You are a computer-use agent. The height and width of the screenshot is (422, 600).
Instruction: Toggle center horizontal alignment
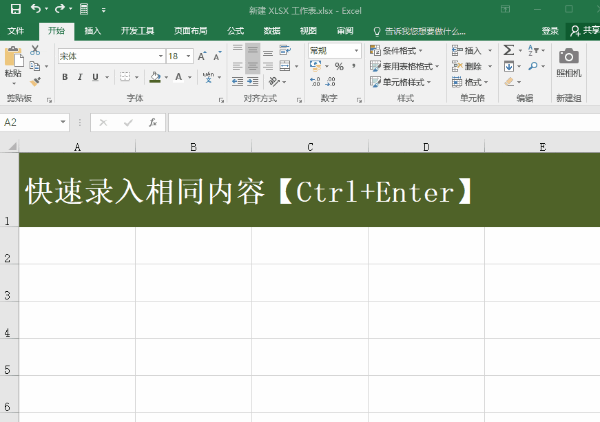click(x=253, y=66)
